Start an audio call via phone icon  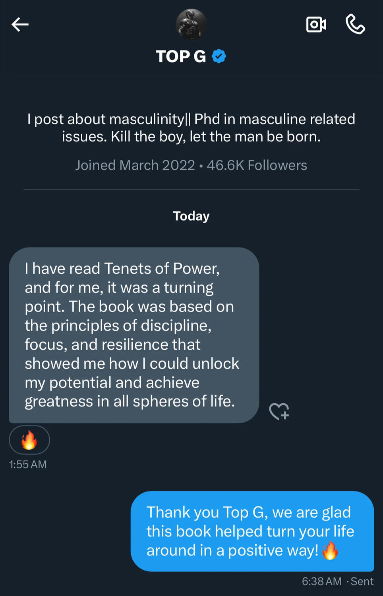coord(355,25)
